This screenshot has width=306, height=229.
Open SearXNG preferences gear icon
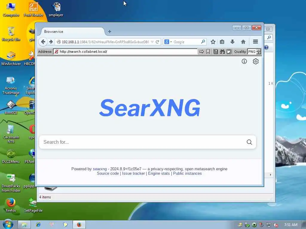pyautogui.click(x=256, y=61)
